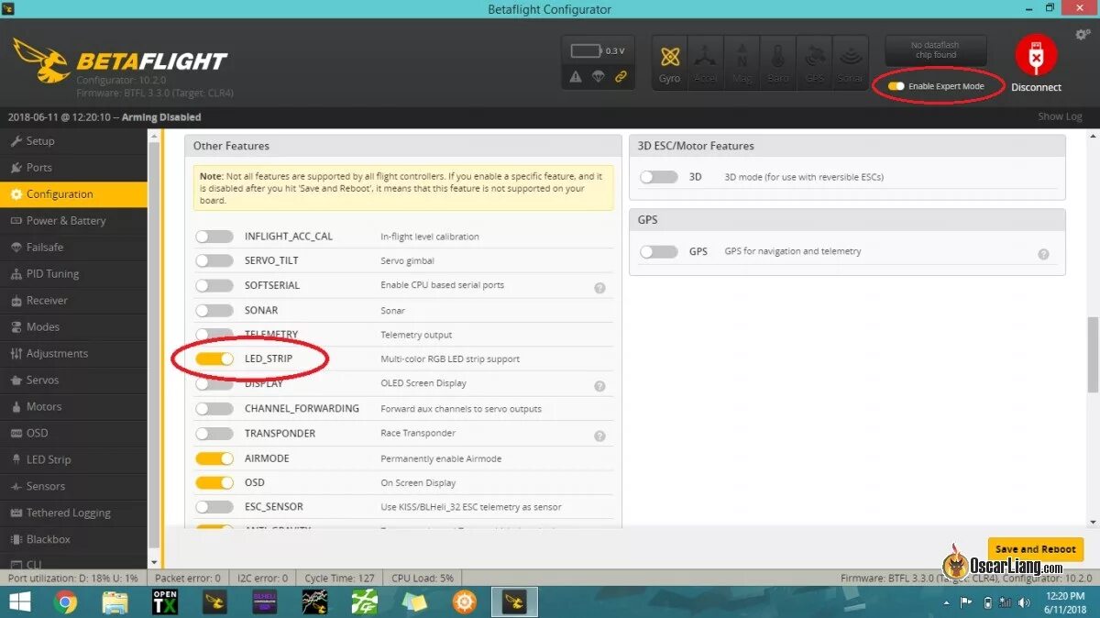1100x618 pixels.
Task: Click the link status icon under battery
Action: coord(621,77)
